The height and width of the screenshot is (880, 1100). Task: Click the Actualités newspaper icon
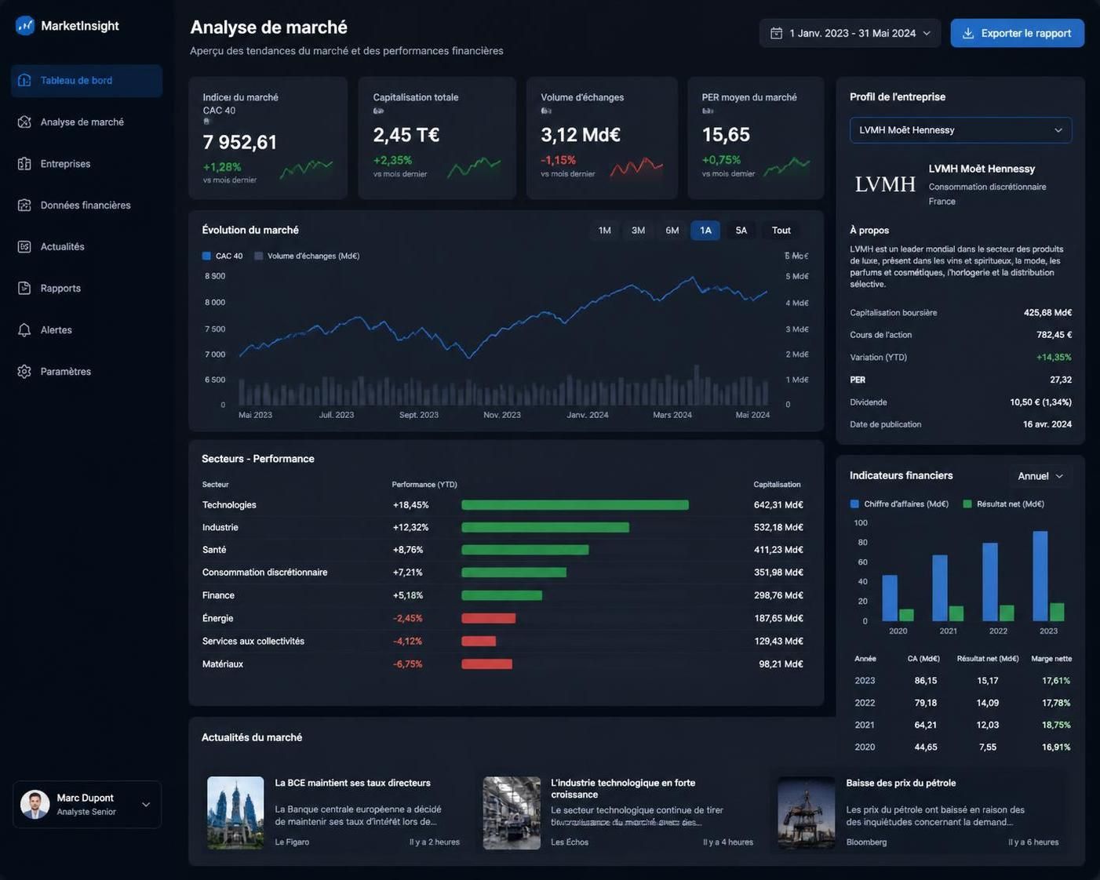point(24,246)
